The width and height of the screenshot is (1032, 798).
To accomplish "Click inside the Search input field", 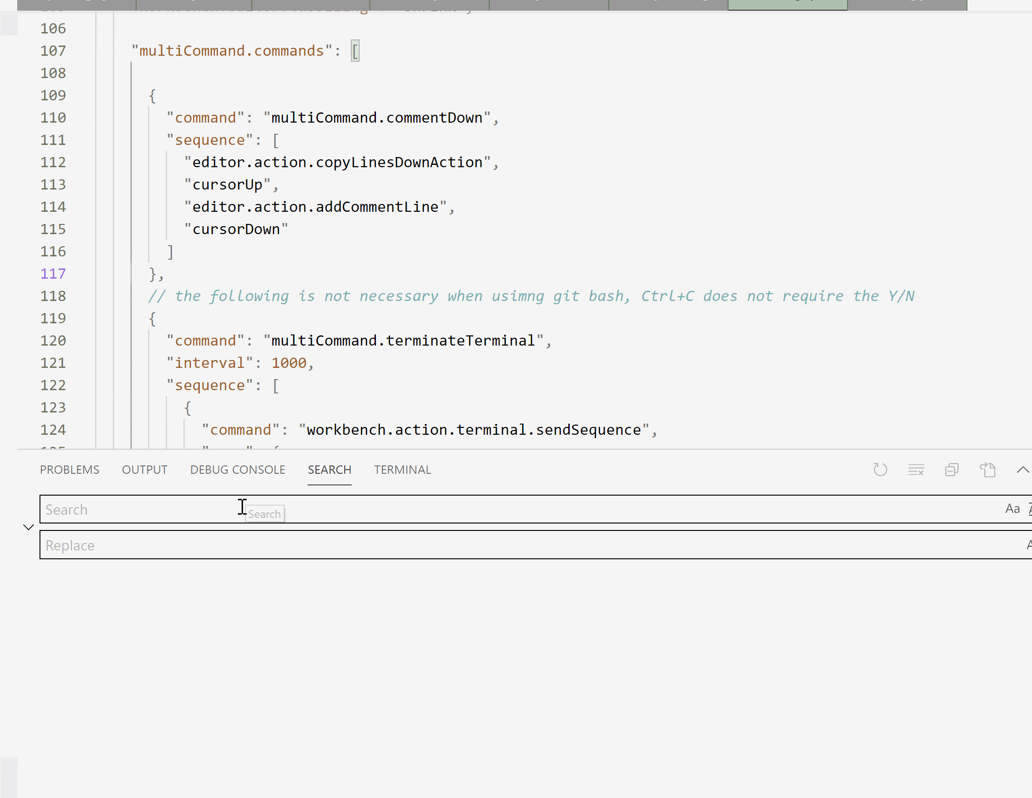I will click(x=473, y=510).
